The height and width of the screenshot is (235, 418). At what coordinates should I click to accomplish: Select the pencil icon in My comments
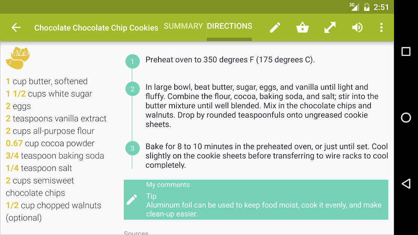tap(132, 200)
